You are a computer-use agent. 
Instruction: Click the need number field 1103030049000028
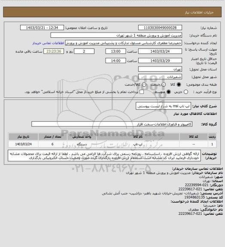tap(160, 27)
